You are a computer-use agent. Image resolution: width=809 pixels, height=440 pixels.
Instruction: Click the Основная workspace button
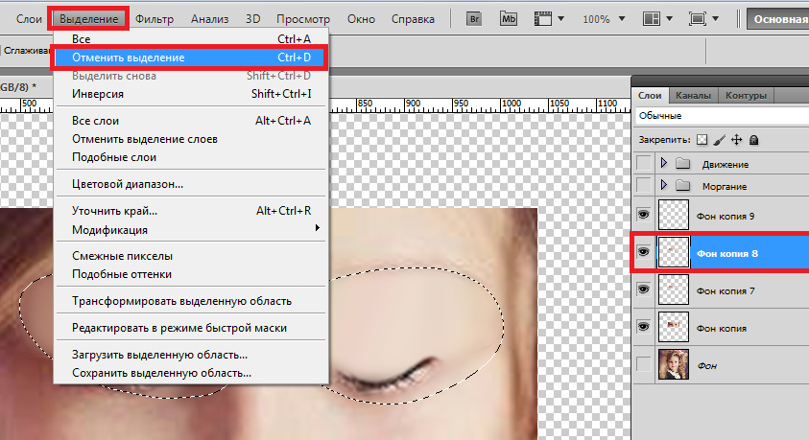(x=779, y=19)
